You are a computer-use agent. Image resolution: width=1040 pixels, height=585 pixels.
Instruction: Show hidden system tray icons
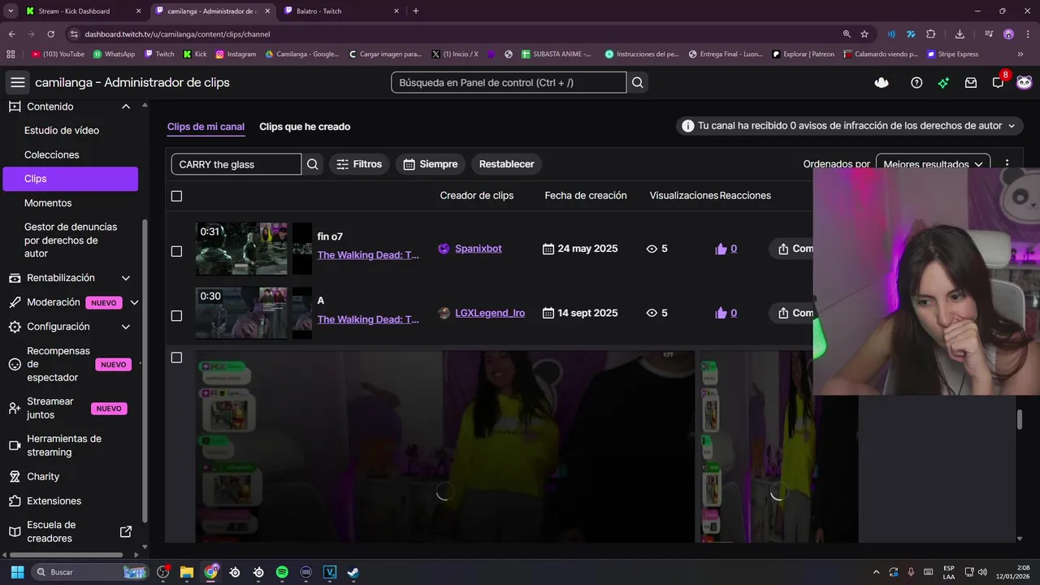(x=875, y=572)
